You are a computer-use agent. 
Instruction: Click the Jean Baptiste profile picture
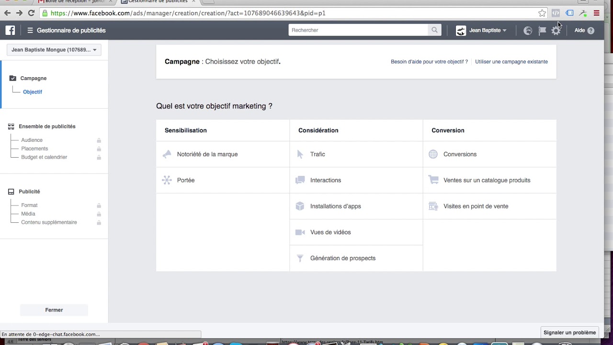pyautogui.click(x=461, y=30)
